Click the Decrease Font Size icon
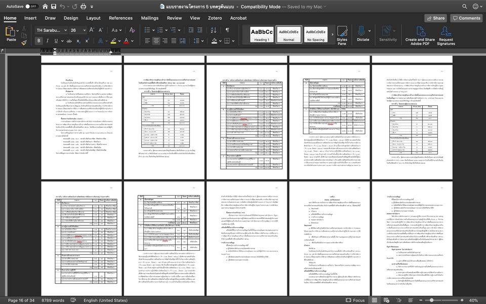The width and height of the screenshot is (486, 304). [x=101, y=30]
